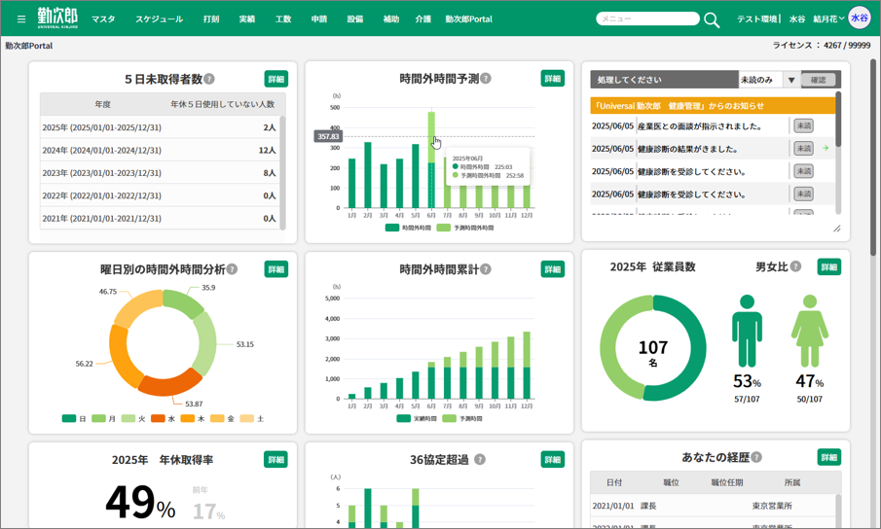This screenshot has height=529, width=881.
Task: Click the main page vertical scrollbar
Action: pyautogui.click(x=873, y=158)
